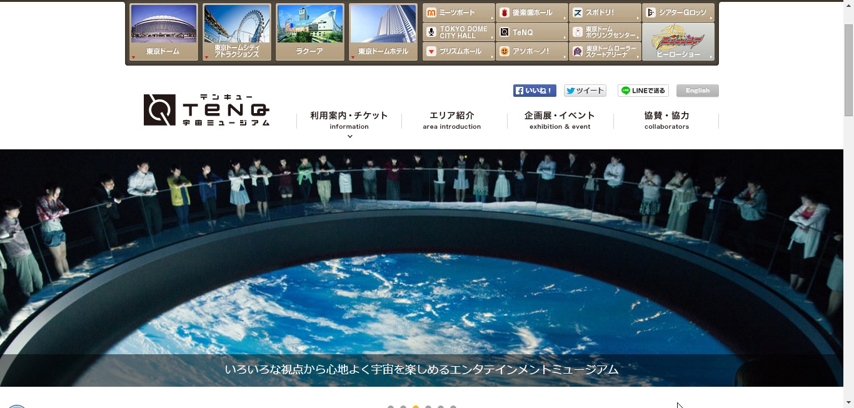This screenshot has width=854, height=408.
Task: Click the Facebook いいね! button
Action: pyautogui.click(x=535, y=91)
